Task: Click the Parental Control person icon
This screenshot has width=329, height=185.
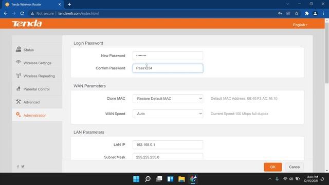Action: [19, 88]
